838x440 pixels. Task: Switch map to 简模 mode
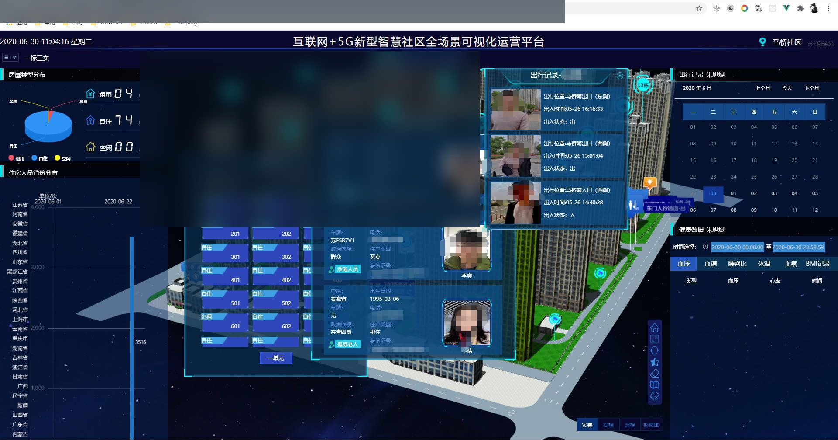click(x=608, y=425)
